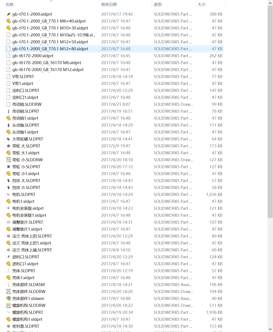Viewport: 273px width, 332px height.
Task: Click the scrollbar down arrow
Action: (x=270, y=329)
